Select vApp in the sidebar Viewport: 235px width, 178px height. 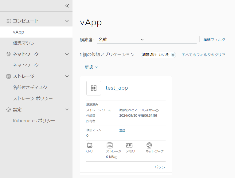pyautogui.click(x=36, y=32)
